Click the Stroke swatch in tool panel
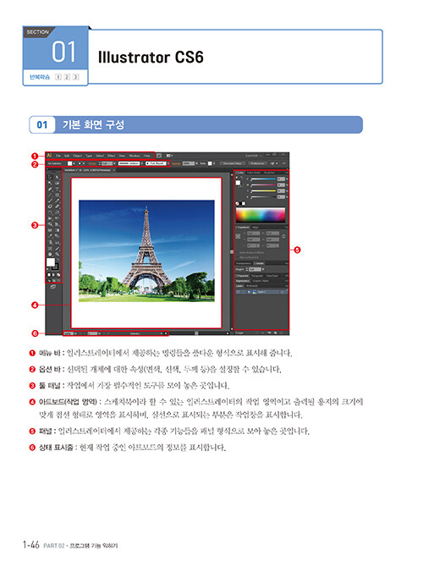This screenshot has height=572, width=423. pyautogui.click(x=58, y=268)
